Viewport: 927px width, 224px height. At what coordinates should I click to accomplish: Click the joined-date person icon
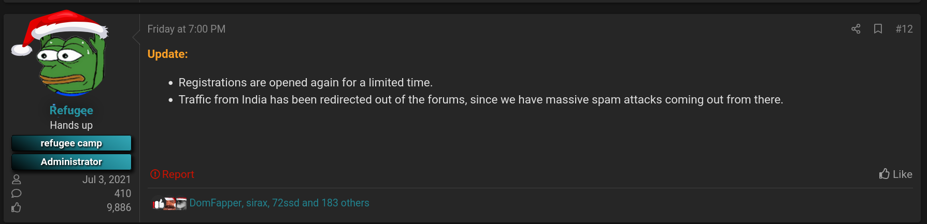pyautogui.click(x=17, y=180)
